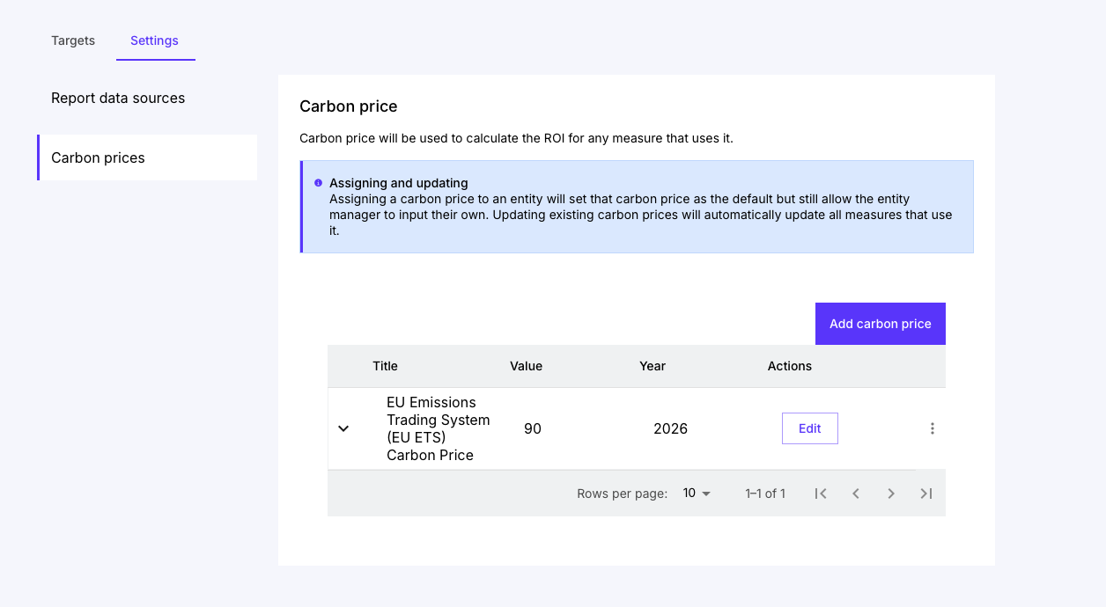Open the Rows per page dropdown
This screenshot has width=1106, height=607.
pos(697,494)
